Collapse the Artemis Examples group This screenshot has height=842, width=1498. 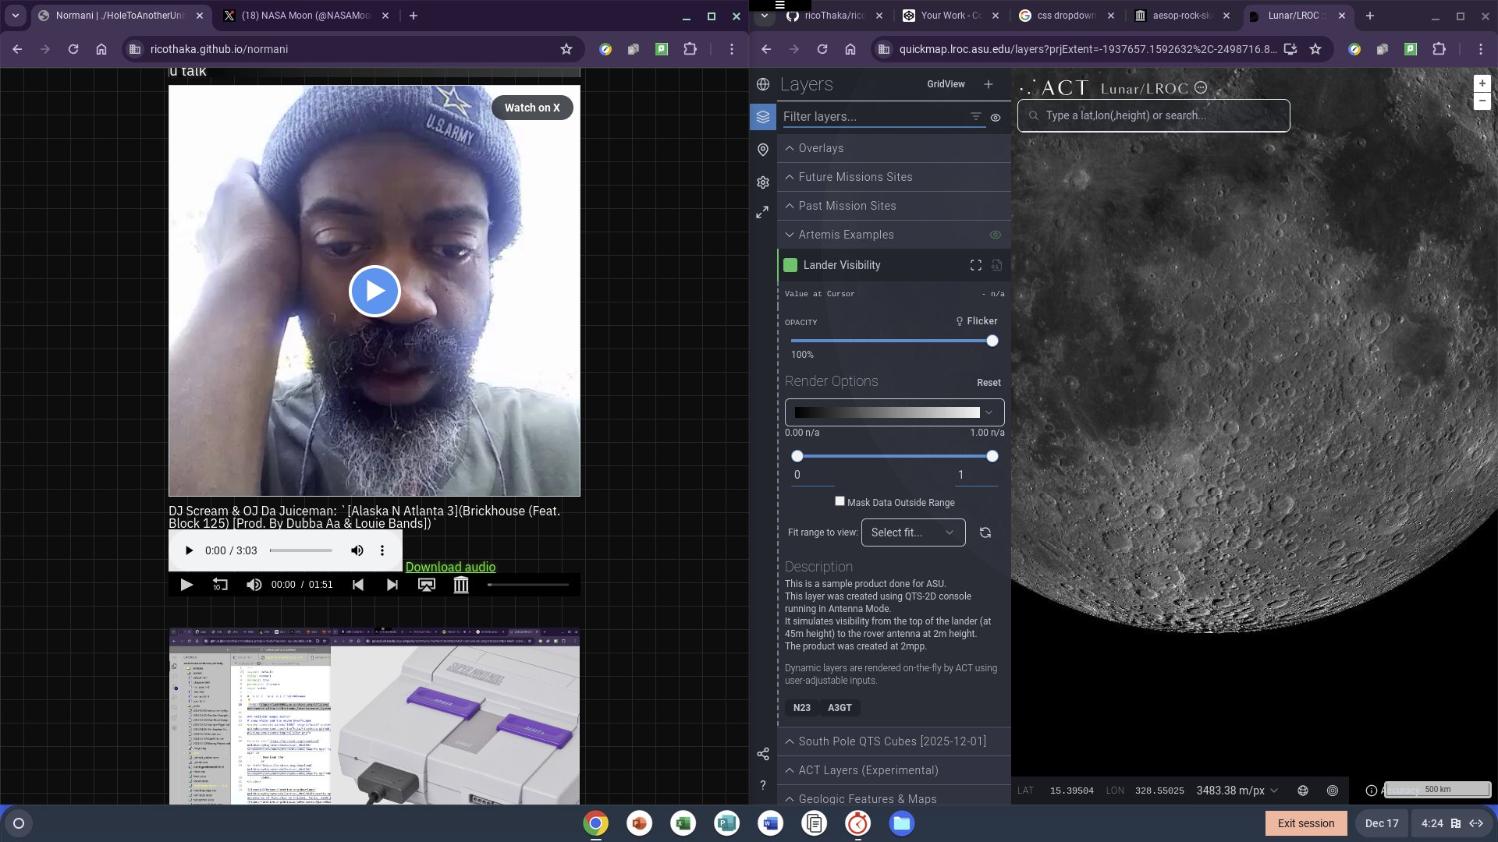894,235
